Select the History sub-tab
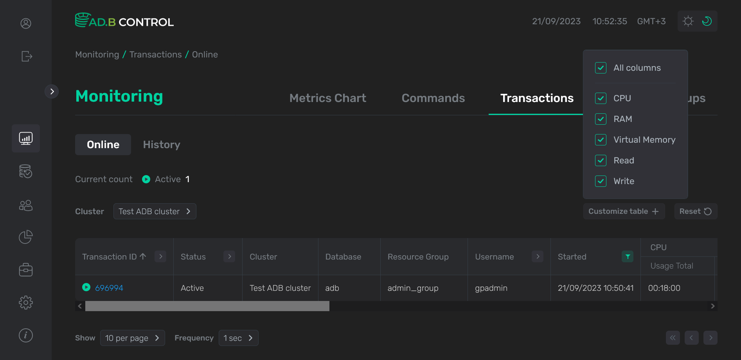This screenshot has height=360, width=741. pyautogui.click(x=162, y=145)
